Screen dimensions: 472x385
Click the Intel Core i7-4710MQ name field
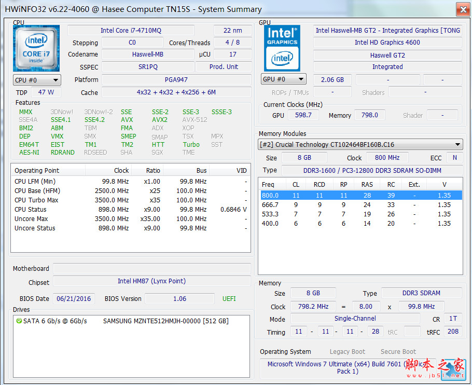pyautogui.click(x=131, y=31)
